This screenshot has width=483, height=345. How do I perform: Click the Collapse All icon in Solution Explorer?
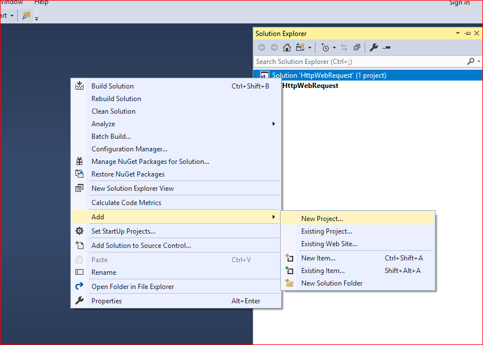click(x=357, y=47)
